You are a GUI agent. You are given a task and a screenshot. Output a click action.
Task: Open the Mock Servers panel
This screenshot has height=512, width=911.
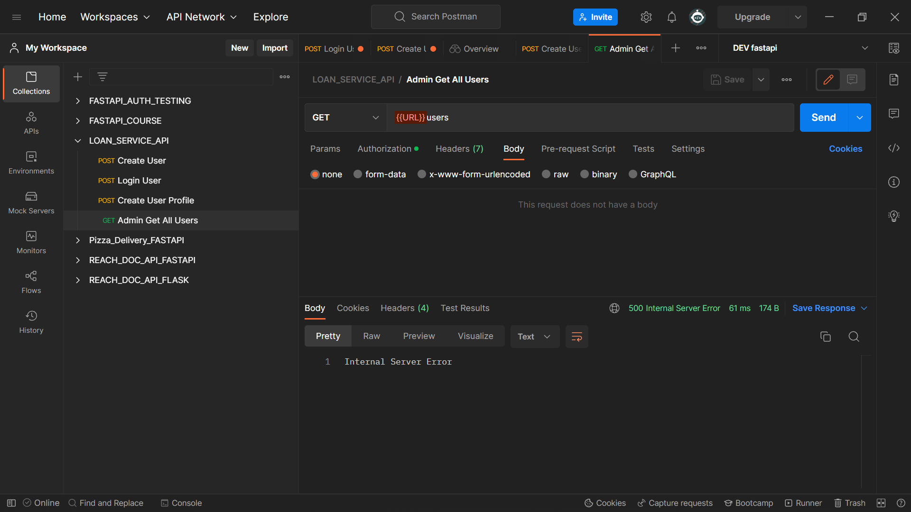(31, 202)
